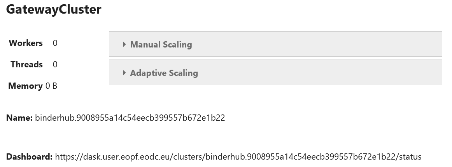The height and width of the screenshot is (167, 452).
Task: Click the Threads count value
Action: tap(55, 64)
